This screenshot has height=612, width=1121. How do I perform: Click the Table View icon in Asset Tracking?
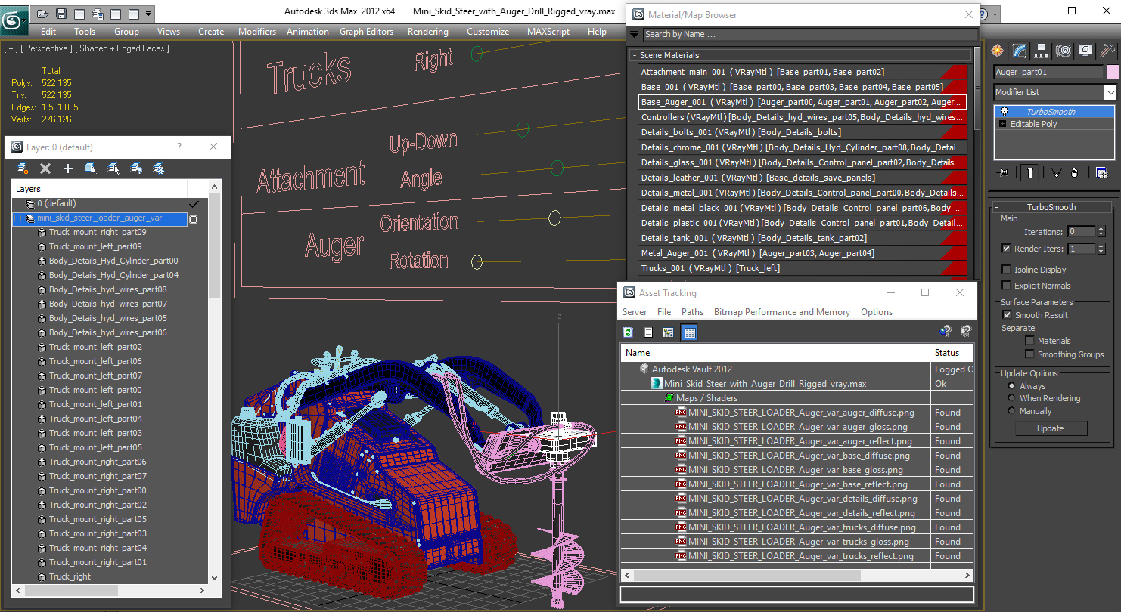[689, 332]
